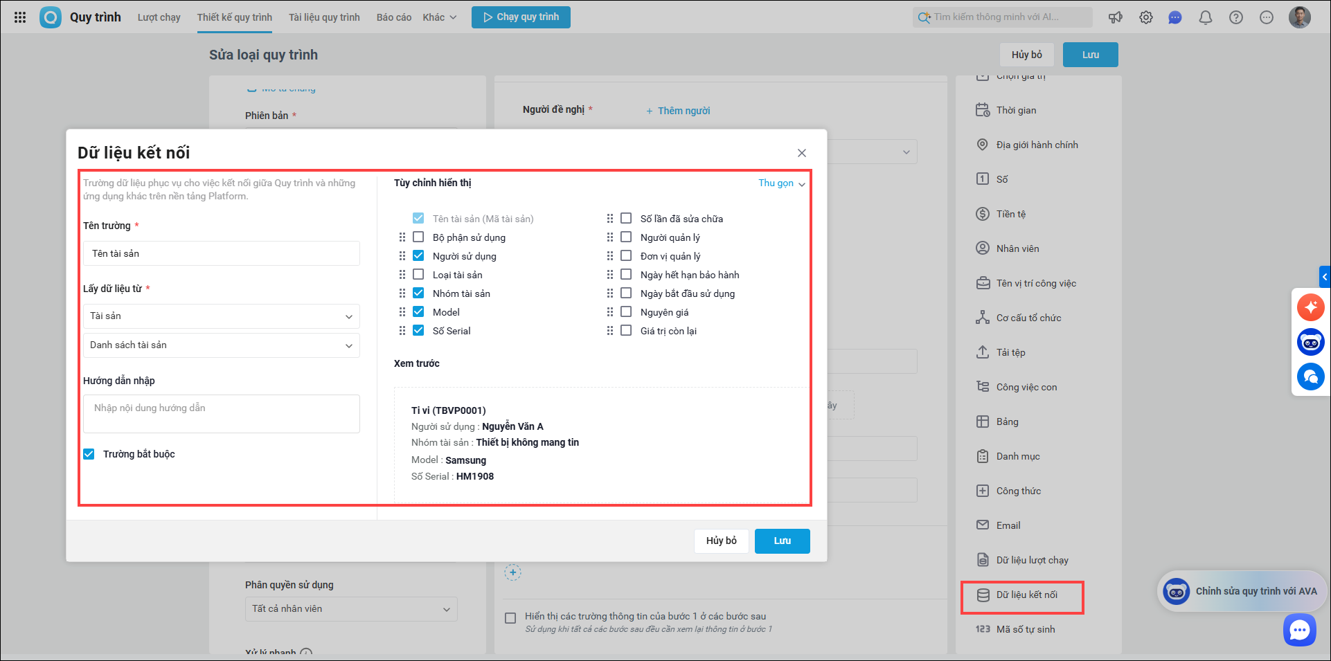1331x661 pixels.
Task: Go to the Lượt chạy tab
Action: point(159,17)
